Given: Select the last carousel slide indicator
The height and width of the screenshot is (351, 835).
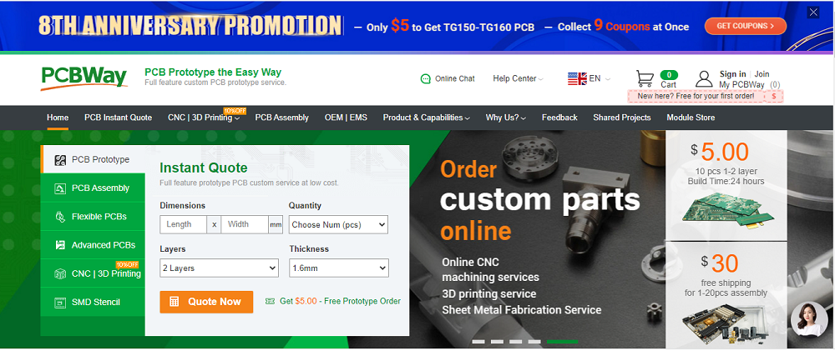Looking at the screenshot, I should point(562,342).
